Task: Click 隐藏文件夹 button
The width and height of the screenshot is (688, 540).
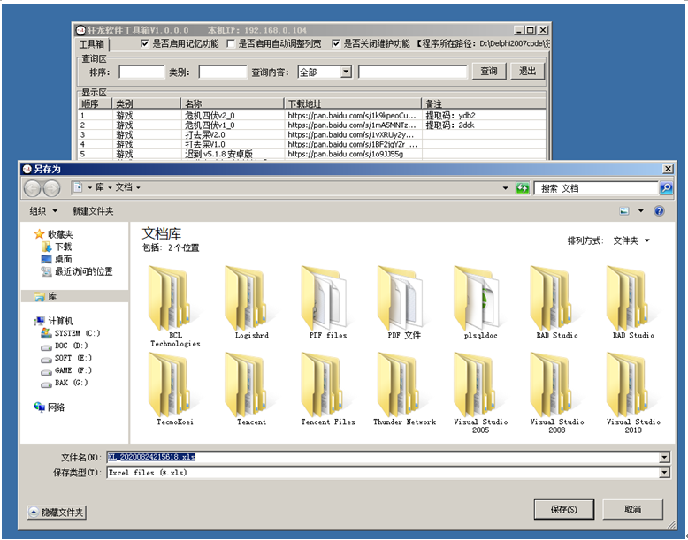Action: [57, 512]
